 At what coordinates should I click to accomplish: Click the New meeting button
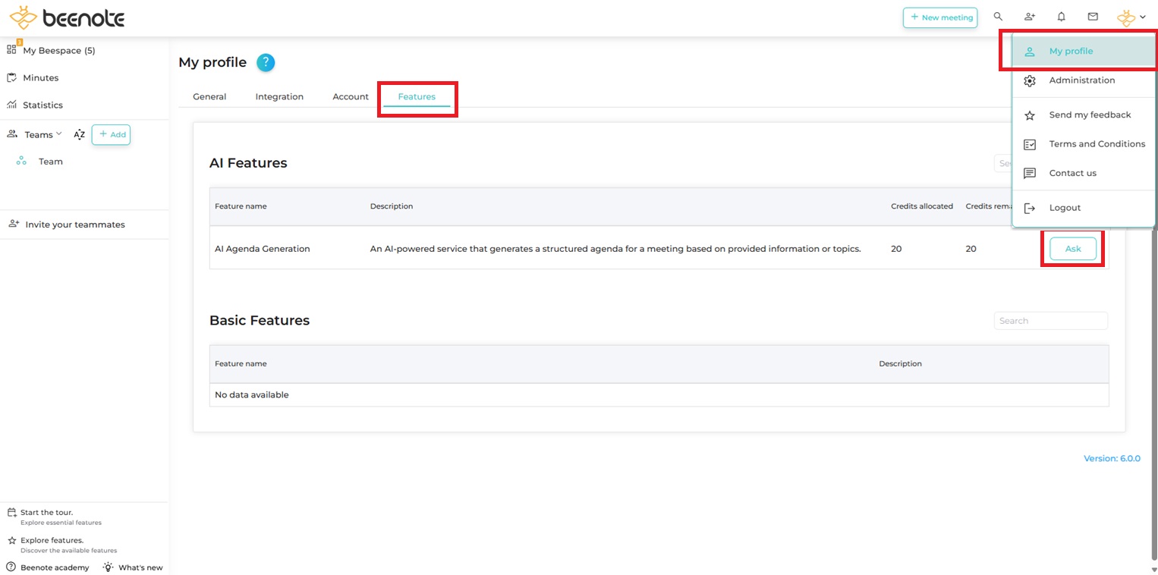pyautogui.click(x=940, y=17)
